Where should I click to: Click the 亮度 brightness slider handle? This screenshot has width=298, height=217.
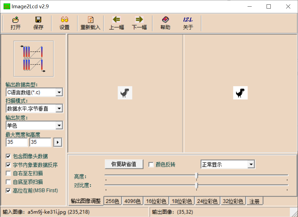click(x=197, y=176)
